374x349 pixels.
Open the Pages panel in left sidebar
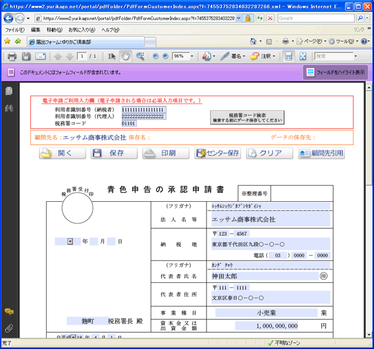[9, 91]
